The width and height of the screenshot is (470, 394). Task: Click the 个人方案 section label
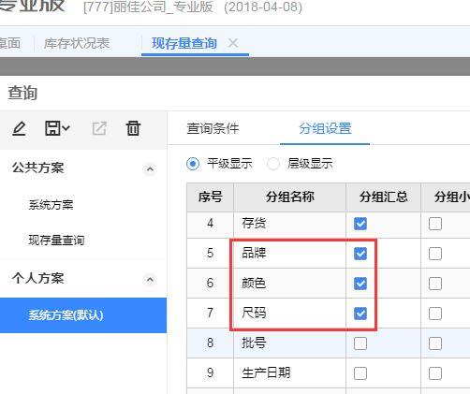(x=38, y=278)
